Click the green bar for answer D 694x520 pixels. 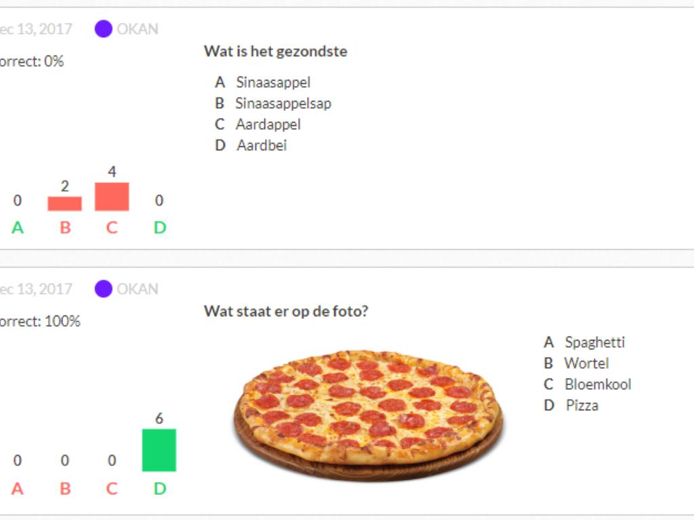(159, 450)
